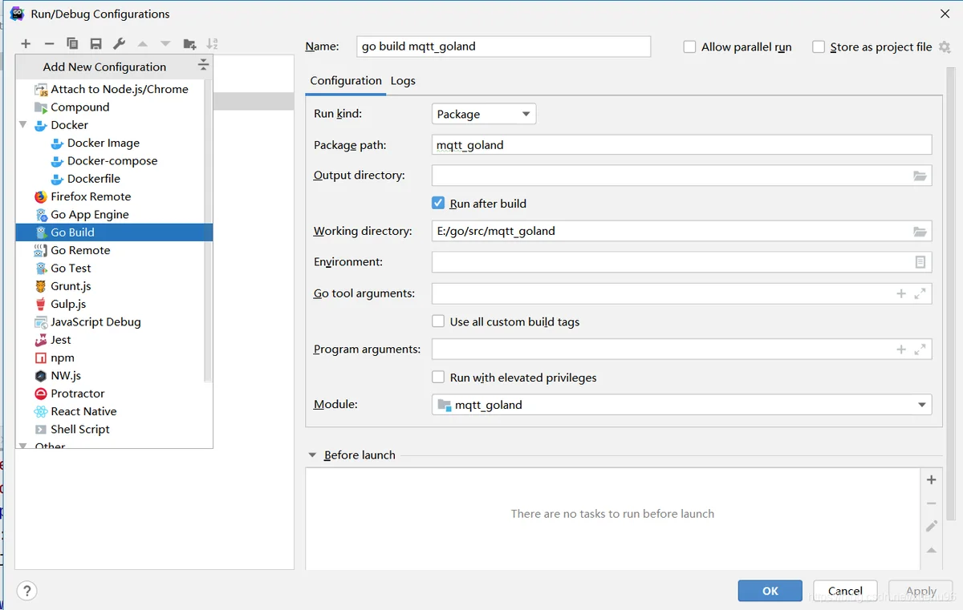Open the Store as project file settings gear
Image resolution: width=963 pixels, height=610 pixels.
(x=945, y=47)
